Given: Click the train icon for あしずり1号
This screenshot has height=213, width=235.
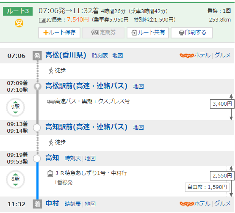Looking at the screenshot, I should [50, 174].
